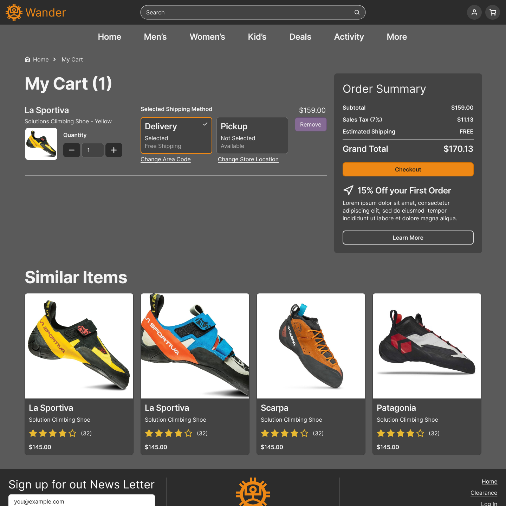This screenshot has height=506, width=506.
Task: Click the (32) review count on the Patagonia card
Action: pyautogui.click(x=434, y=433)
